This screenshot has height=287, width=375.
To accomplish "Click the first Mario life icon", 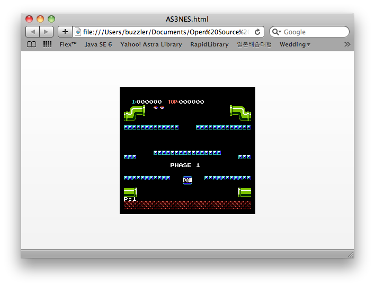I will click(156, 107).
